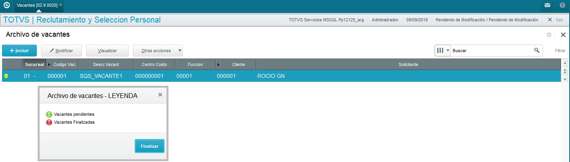Expand the Otras acciones dropdown arrow
The height and width of the screenshot is (162, 570).
pos(180,51)
